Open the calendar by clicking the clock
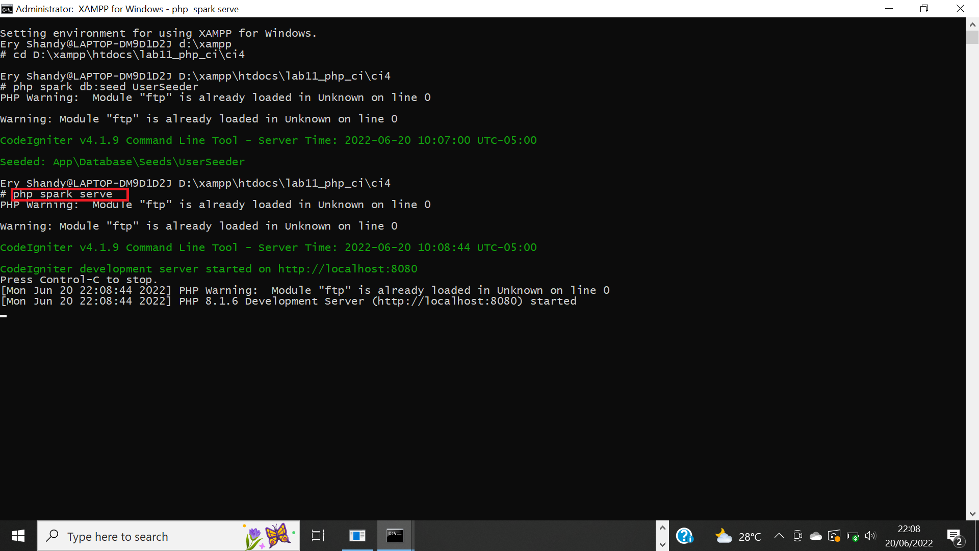Viewport: 979px width, 551px height. tap(910, 536)
